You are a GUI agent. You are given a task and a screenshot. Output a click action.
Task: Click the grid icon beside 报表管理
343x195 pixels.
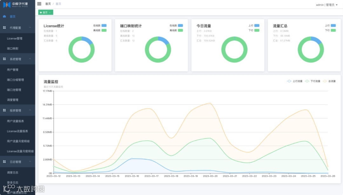pyautogui.click(x=4, y=110)
